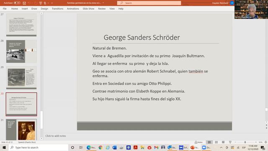Select slide 29 thumbnail
The image size is (268, 151).
[x=21, y=78]
